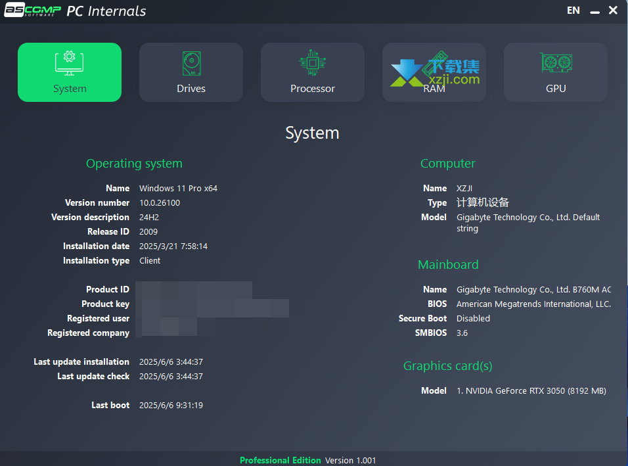Select version description 24H2
The image size is (628, 466).
(149, 217)
